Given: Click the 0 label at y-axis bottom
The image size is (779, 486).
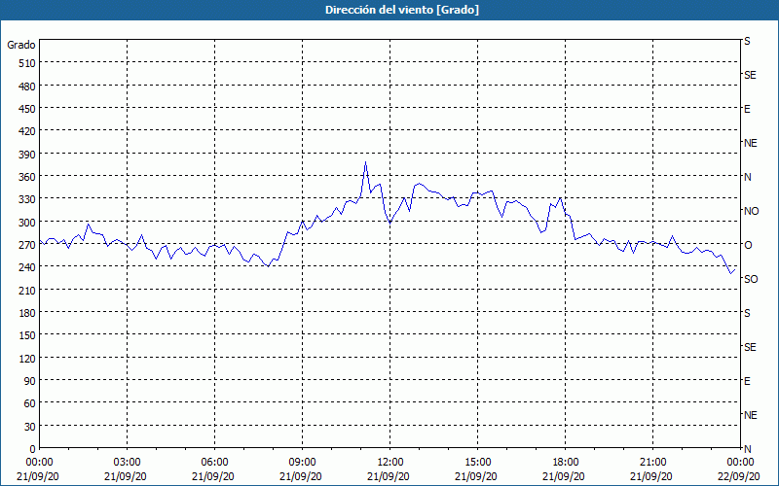Looking at the screenshot, I should (x=31, y=449).
